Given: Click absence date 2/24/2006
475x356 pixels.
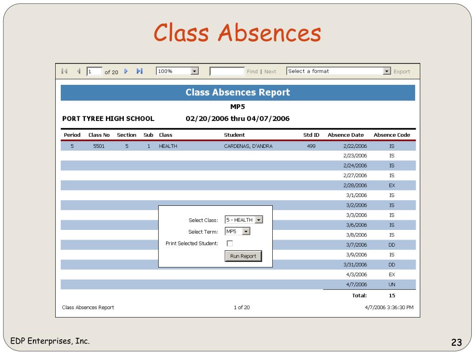Looking at the screenshot, I should (x=355, y=165).
